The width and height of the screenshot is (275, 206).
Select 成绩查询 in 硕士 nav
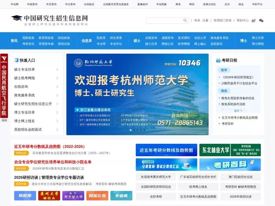click(x=167, y=38)
